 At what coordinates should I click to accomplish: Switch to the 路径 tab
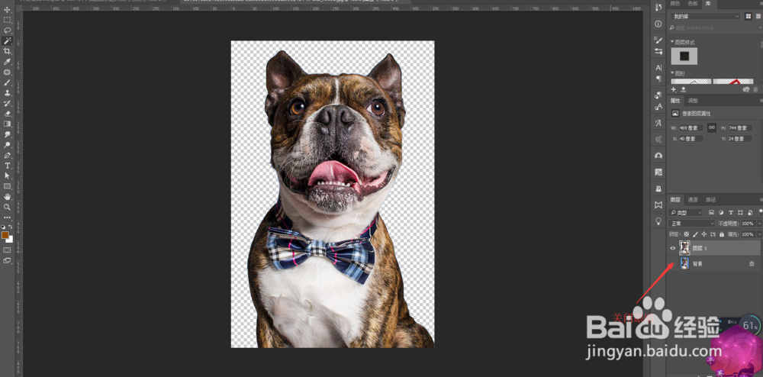711,199
